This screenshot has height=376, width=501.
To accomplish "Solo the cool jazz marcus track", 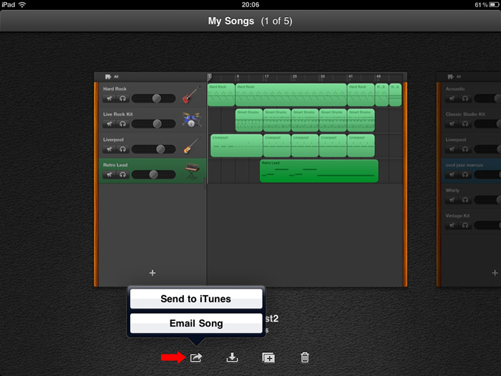I will 465,175.
